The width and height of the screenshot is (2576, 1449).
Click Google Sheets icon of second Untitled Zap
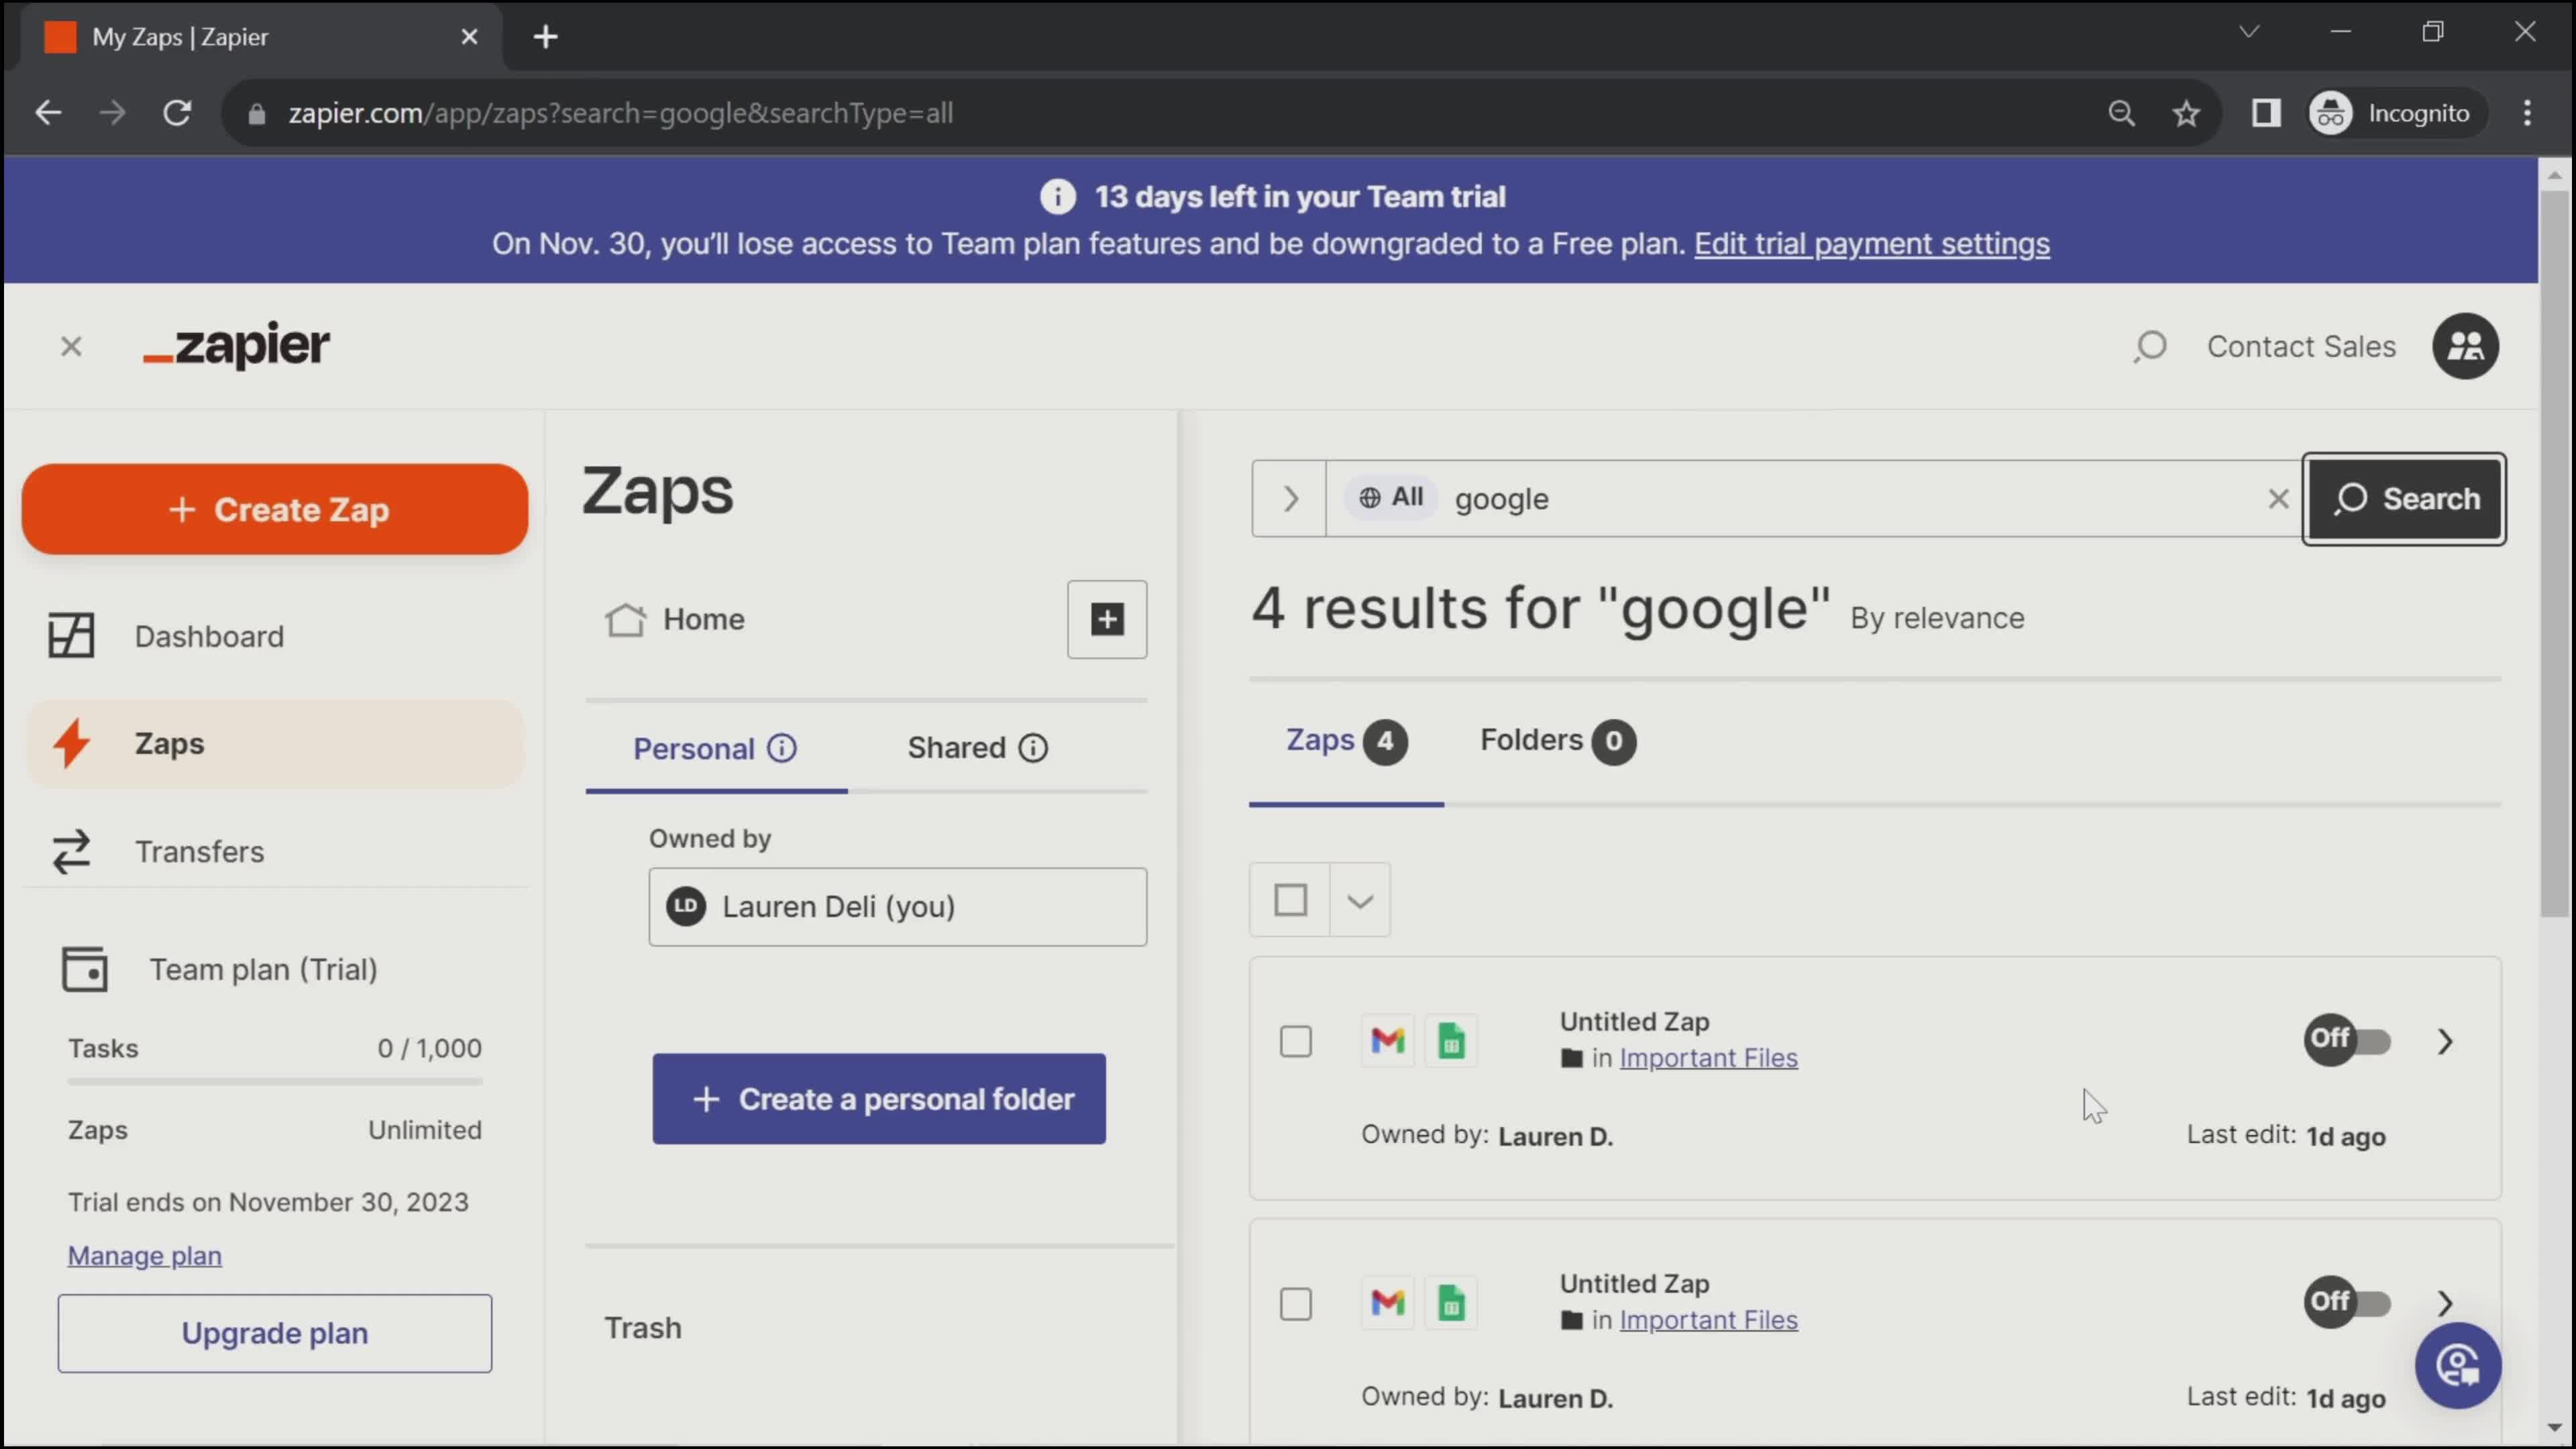pyautogui.click(x=1451, y=1303)
